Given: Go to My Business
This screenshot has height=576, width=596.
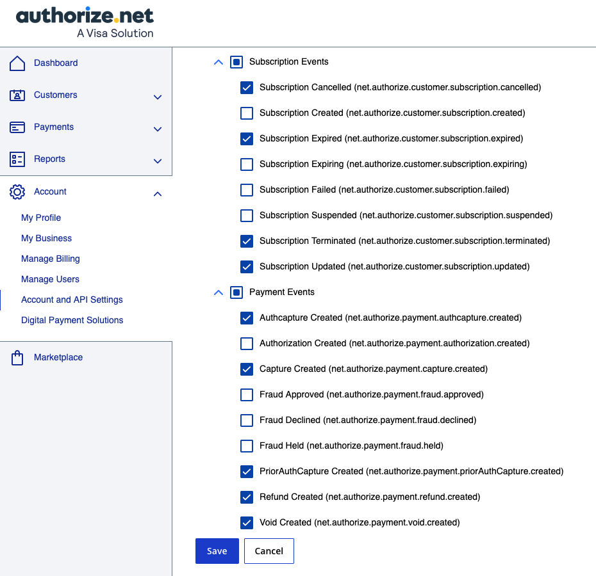Looking at the screenshot, I should 46,239.
